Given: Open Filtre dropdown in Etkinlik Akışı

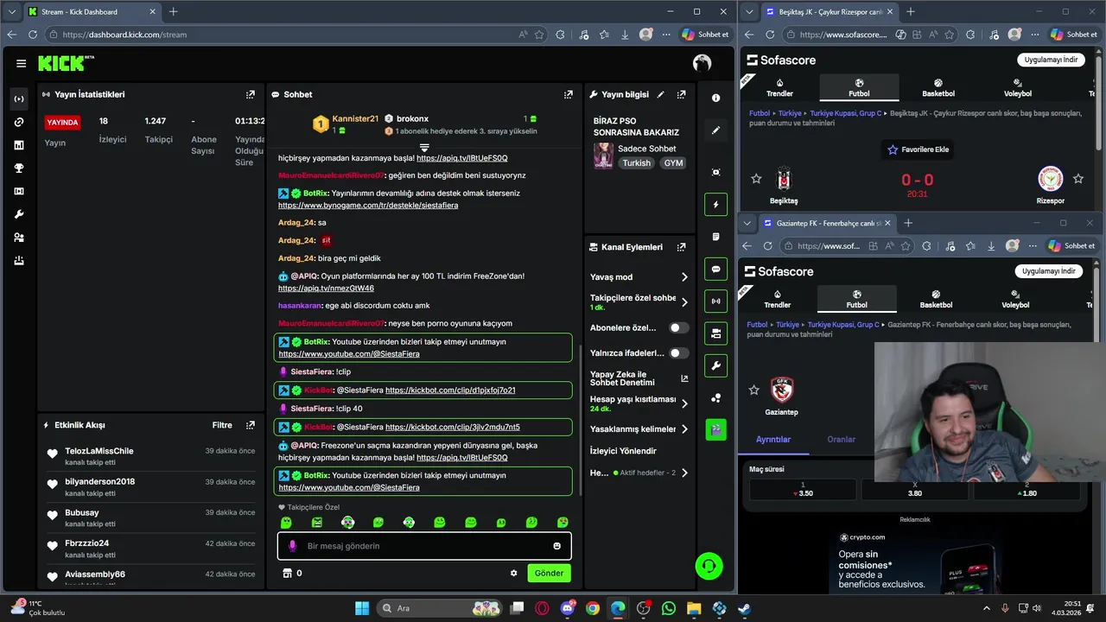Looking at the screenshot, I should (222, 425).
